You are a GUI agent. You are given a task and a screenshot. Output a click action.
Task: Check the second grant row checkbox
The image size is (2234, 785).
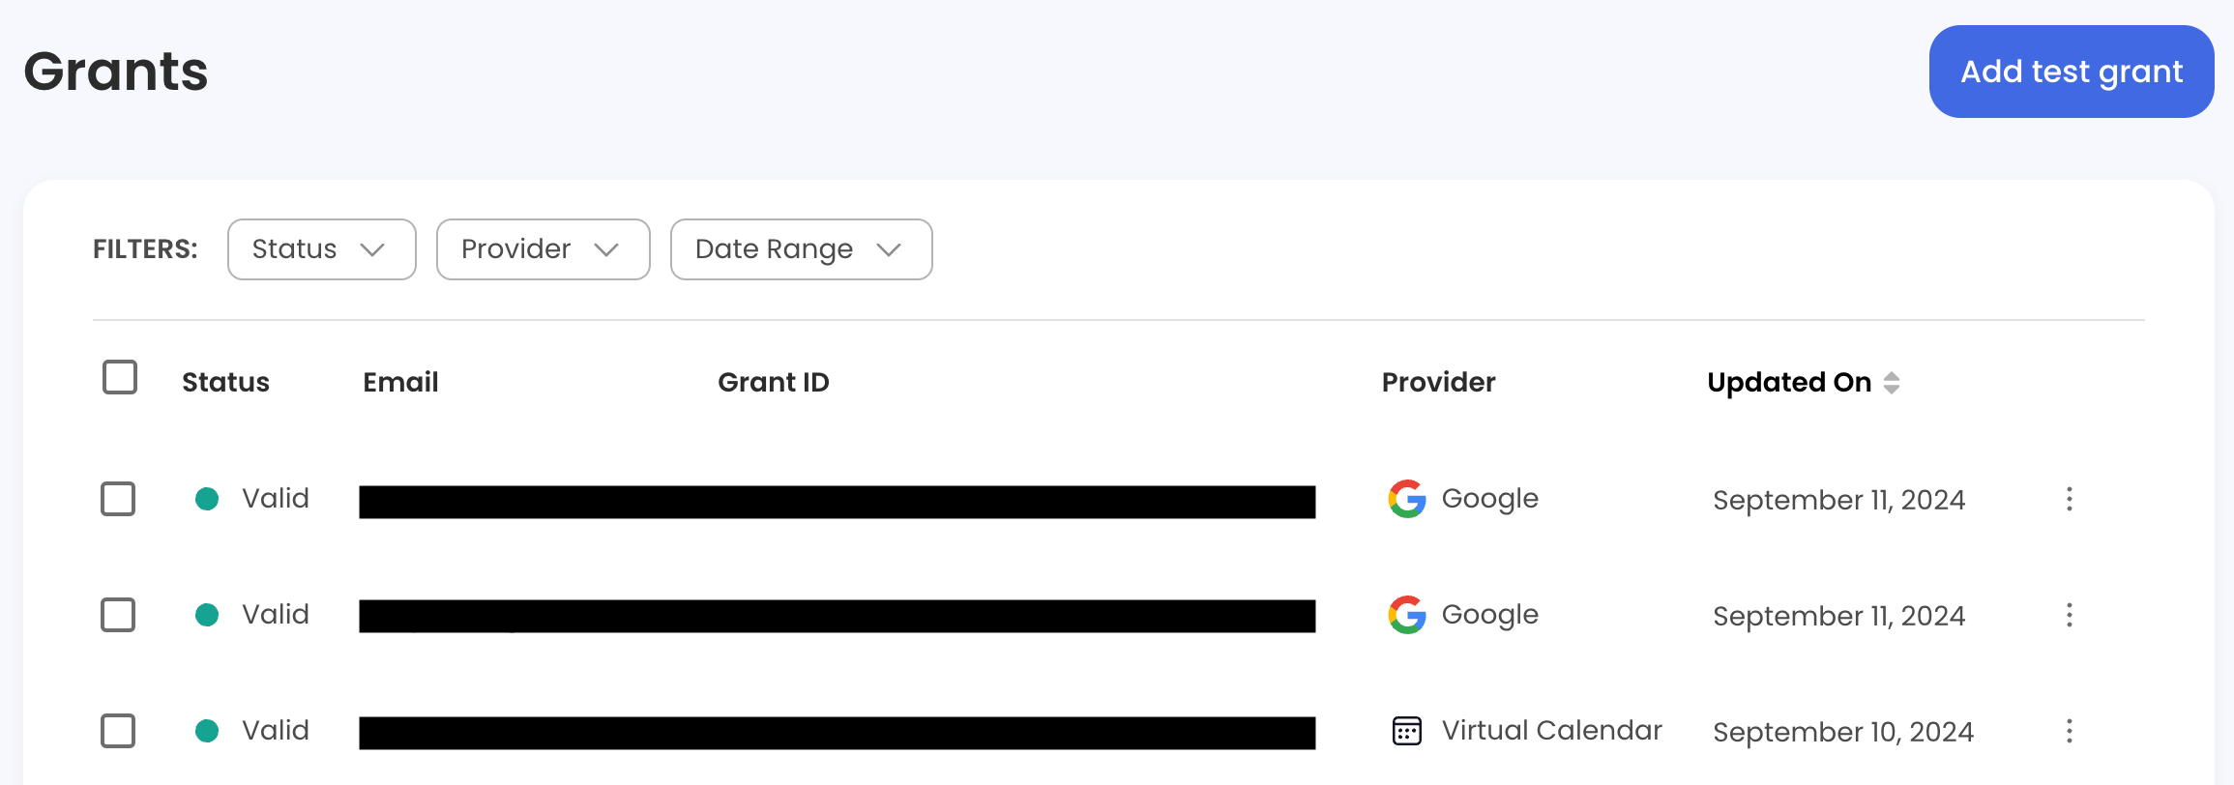click(117, 614)
